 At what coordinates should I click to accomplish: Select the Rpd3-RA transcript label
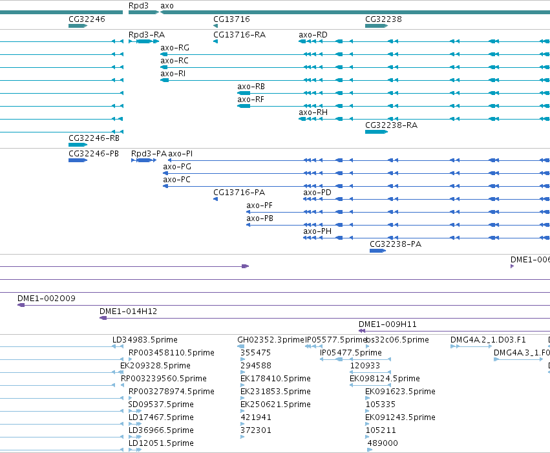pos(147,35)
